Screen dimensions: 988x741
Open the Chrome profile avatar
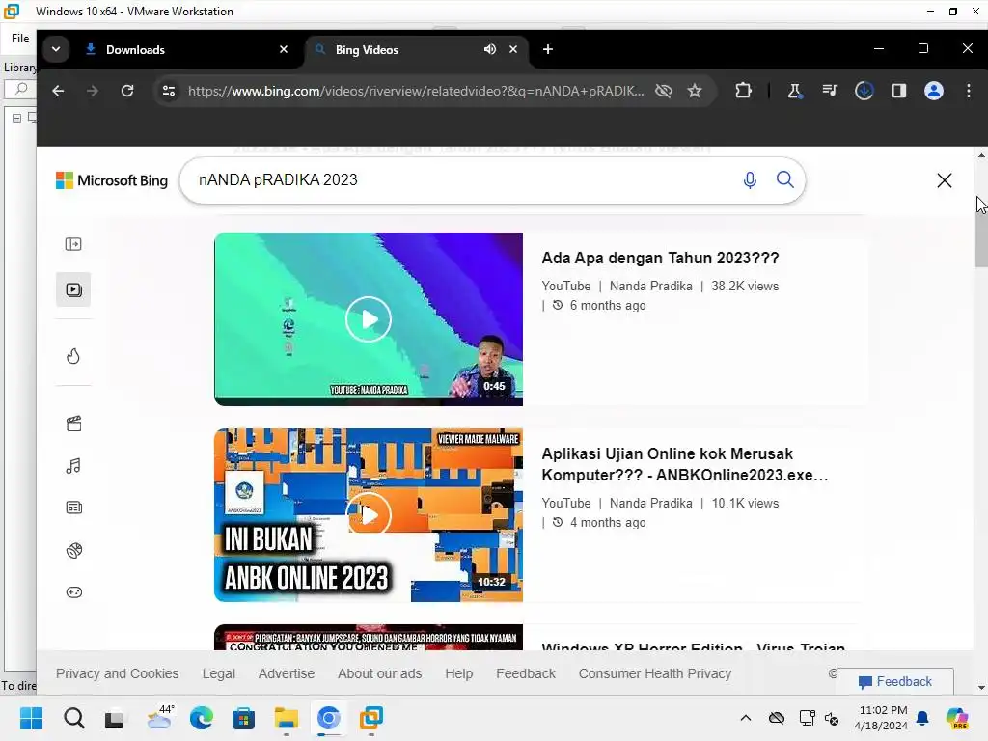click(934, 91)
